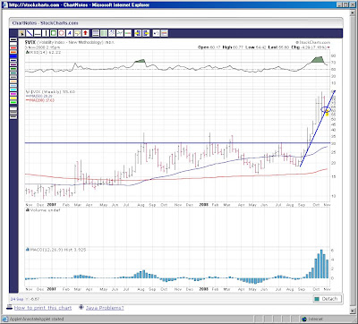Select the text annotation tool

coord(70,33)
